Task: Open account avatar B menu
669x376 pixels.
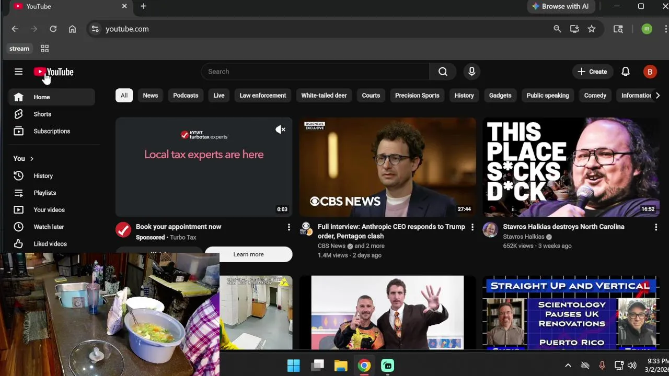Action: point(650,72)
